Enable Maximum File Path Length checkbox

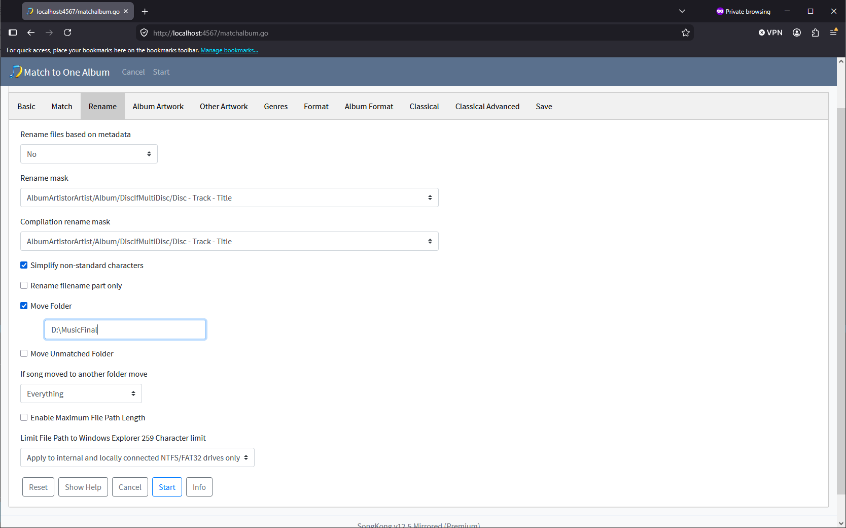point(24,417)
